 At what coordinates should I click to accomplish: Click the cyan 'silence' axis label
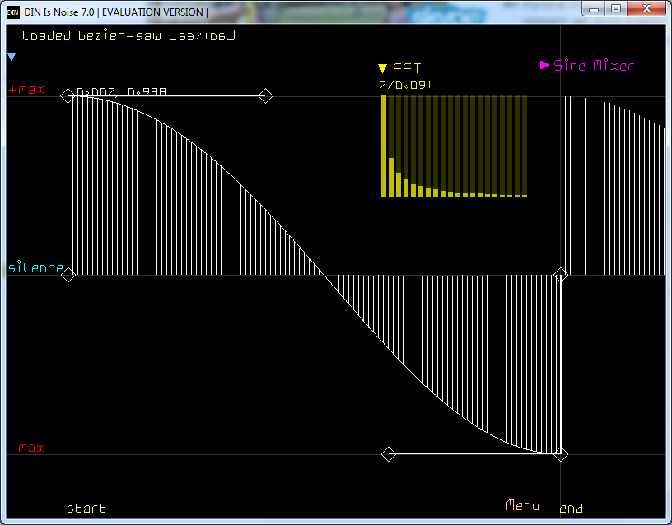pyautogui.click(x=35, y=268)
